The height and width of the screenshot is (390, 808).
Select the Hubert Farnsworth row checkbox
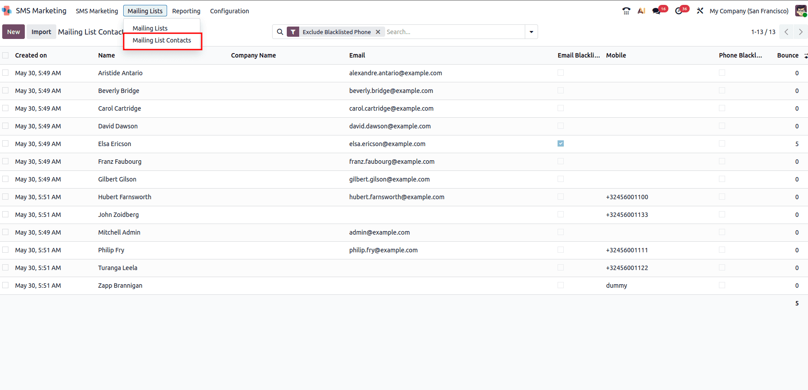pos(5,197)
